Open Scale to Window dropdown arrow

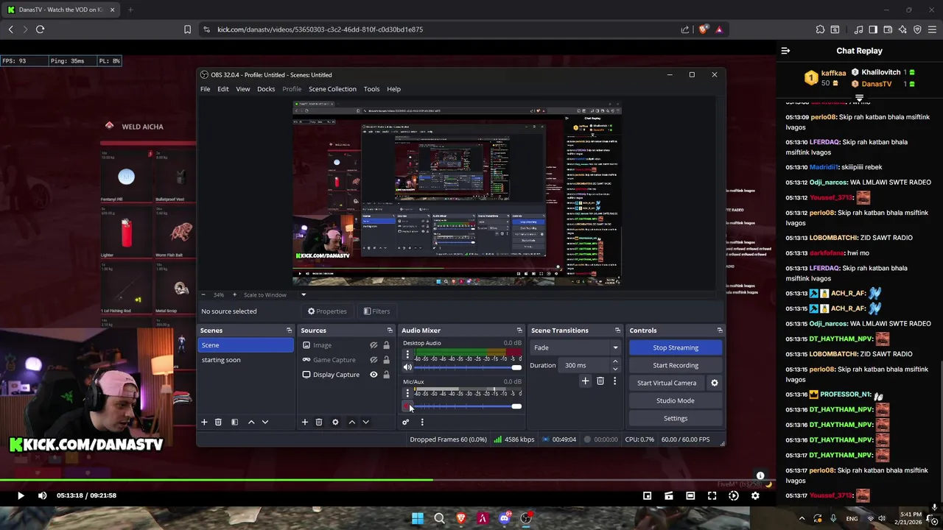coord(303,294)
